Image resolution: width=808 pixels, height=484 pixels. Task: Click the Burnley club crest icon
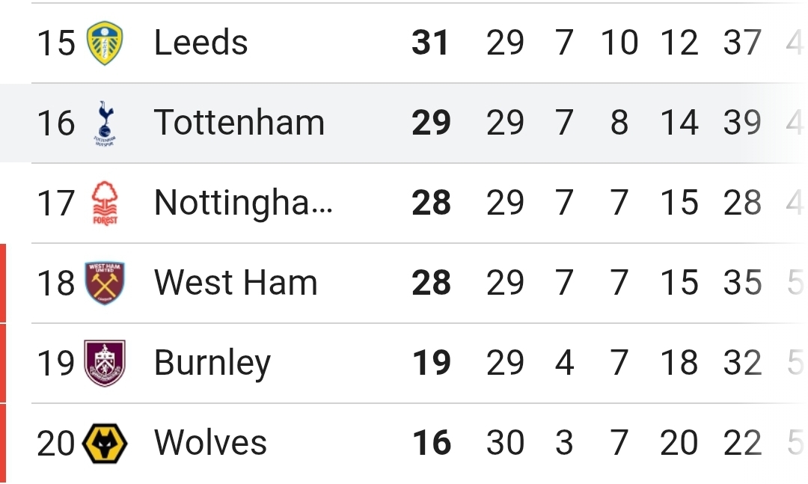click(x=105, y=363)
